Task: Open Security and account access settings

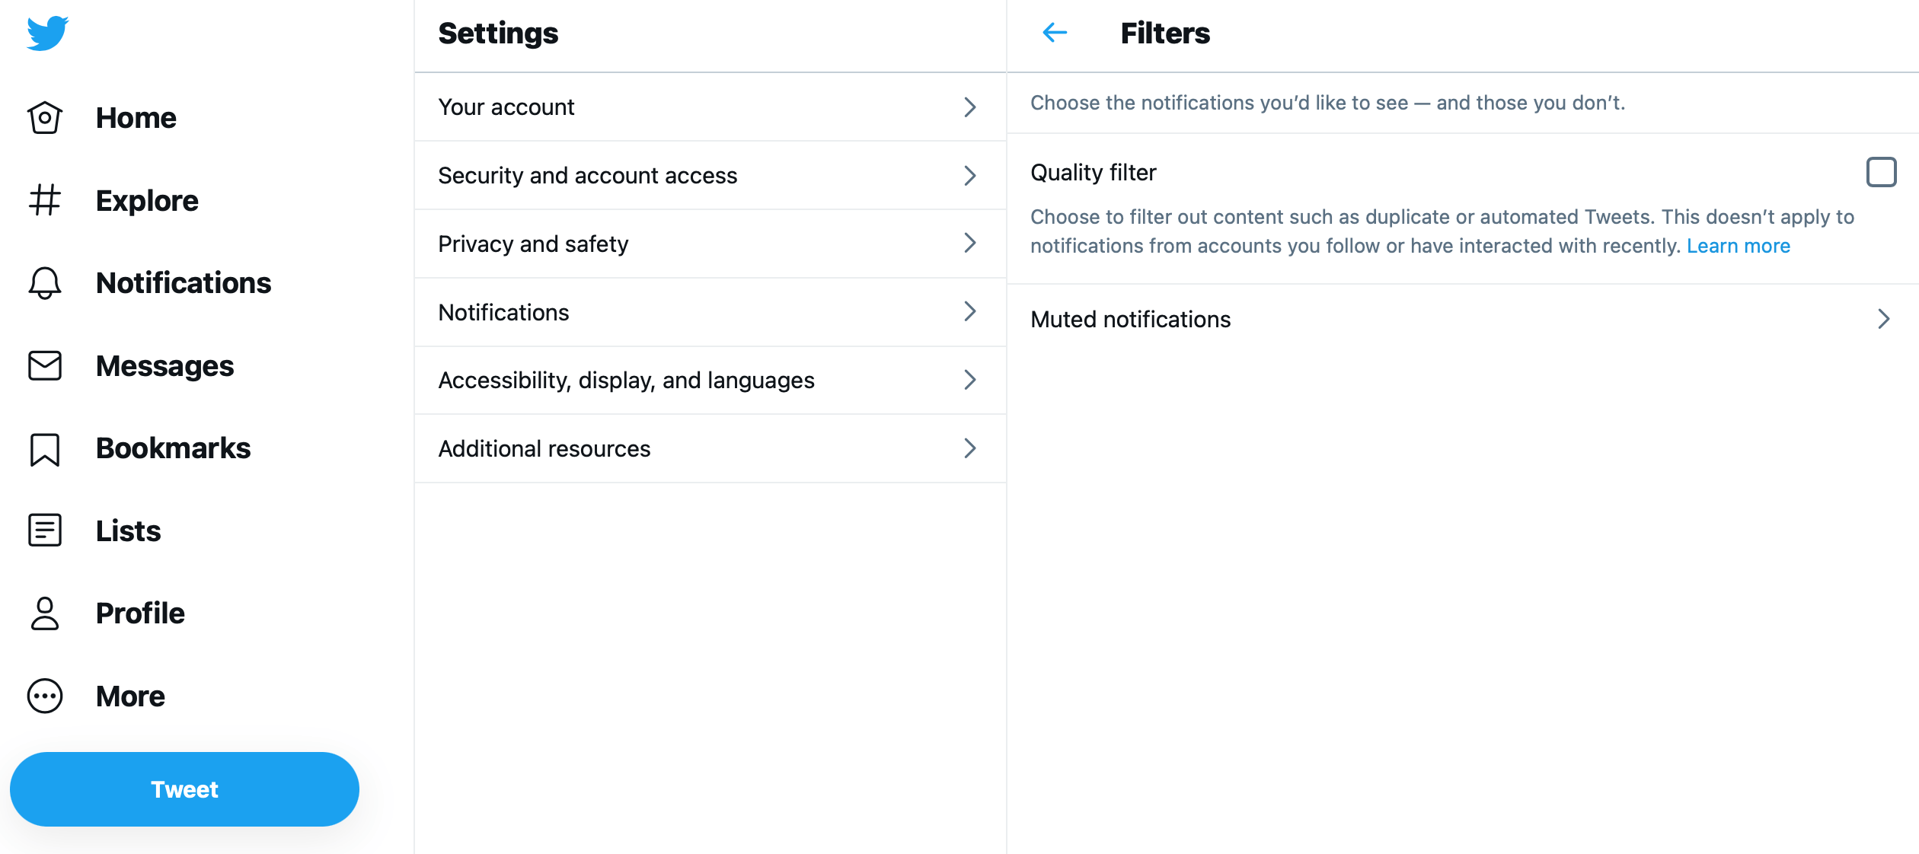Action: (587, 176)
